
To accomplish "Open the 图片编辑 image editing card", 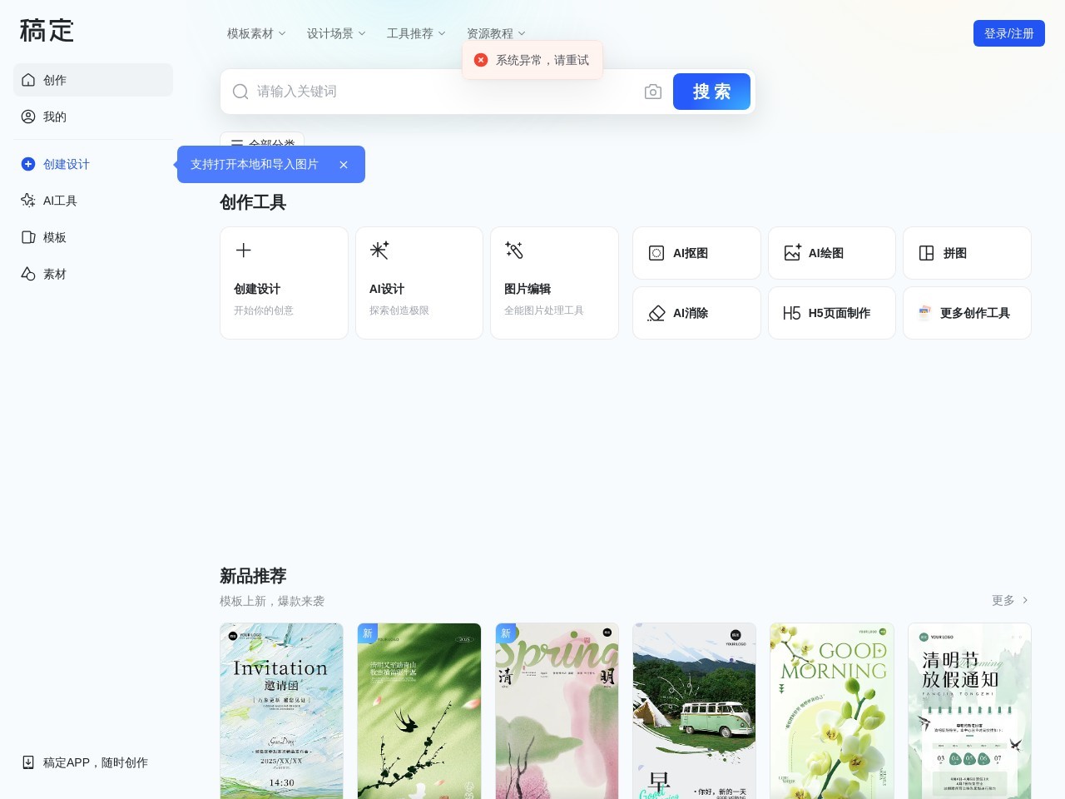I will (x=554, y=283).
